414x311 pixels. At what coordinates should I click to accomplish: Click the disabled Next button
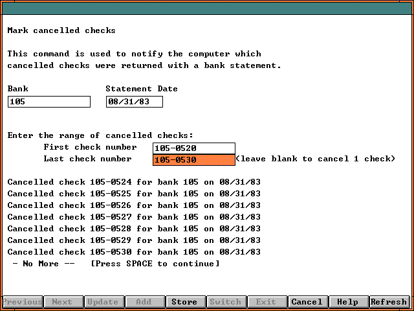coord(62,302)
